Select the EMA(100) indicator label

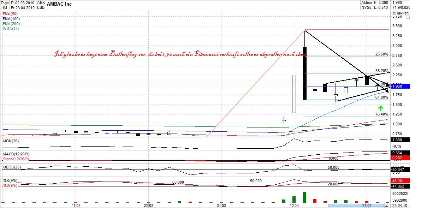tap(12, 19)
